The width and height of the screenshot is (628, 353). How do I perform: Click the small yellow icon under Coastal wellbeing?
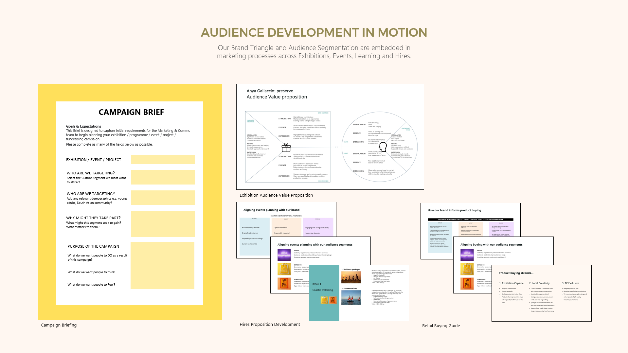(324, 300)
